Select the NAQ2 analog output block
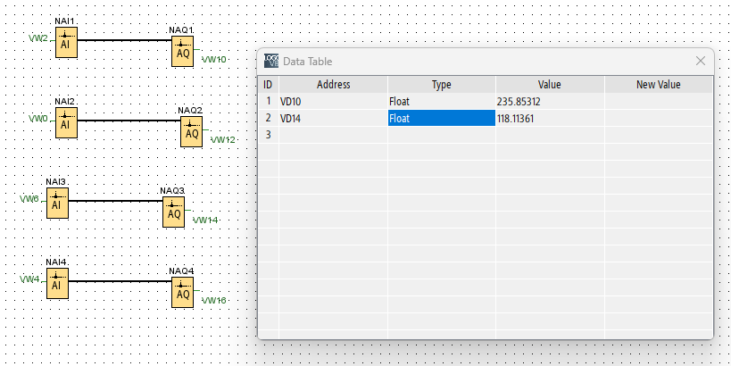This screenshot has height=366, width=731. pos(192,131)
